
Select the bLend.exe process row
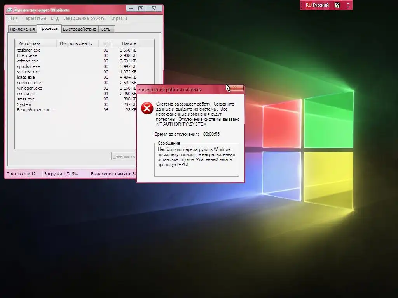[x=77, y=55]
